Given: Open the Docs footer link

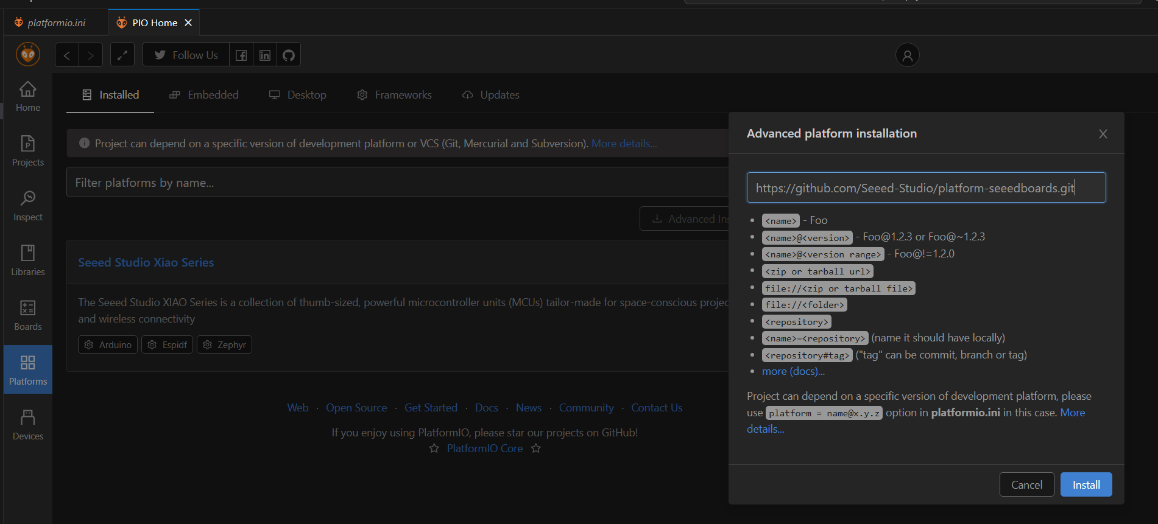Looking at the screenshot, I should [487, 408].
